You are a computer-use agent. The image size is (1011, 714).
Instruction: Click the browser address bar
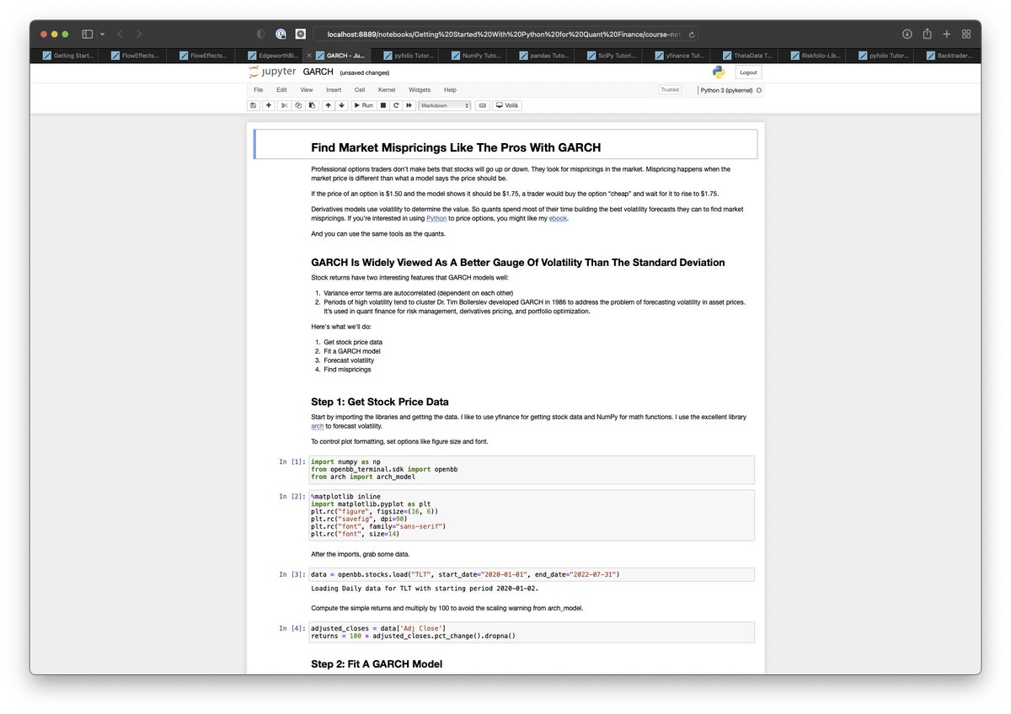[505, 34]
